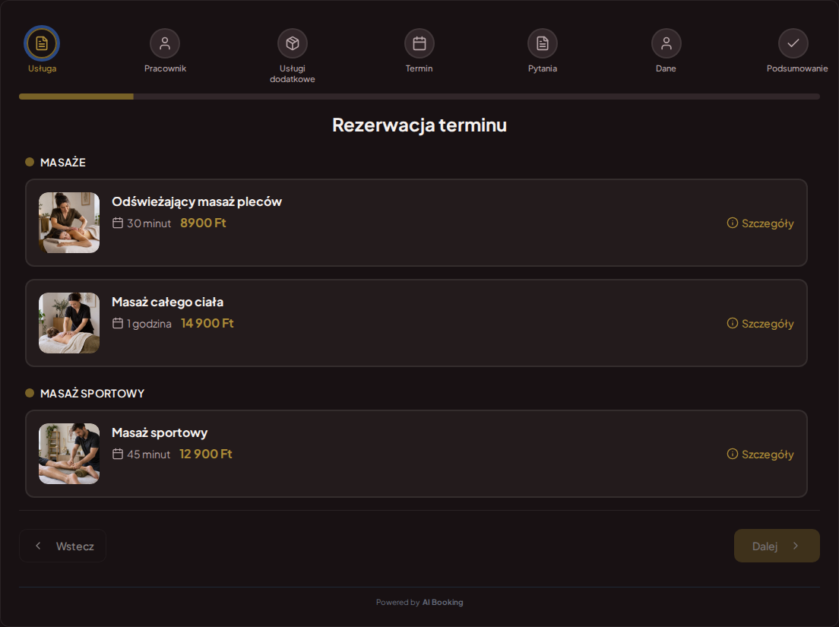Click the Dalej next button
The height and width of the screenshot is (627, 839).
click(777, 546)
